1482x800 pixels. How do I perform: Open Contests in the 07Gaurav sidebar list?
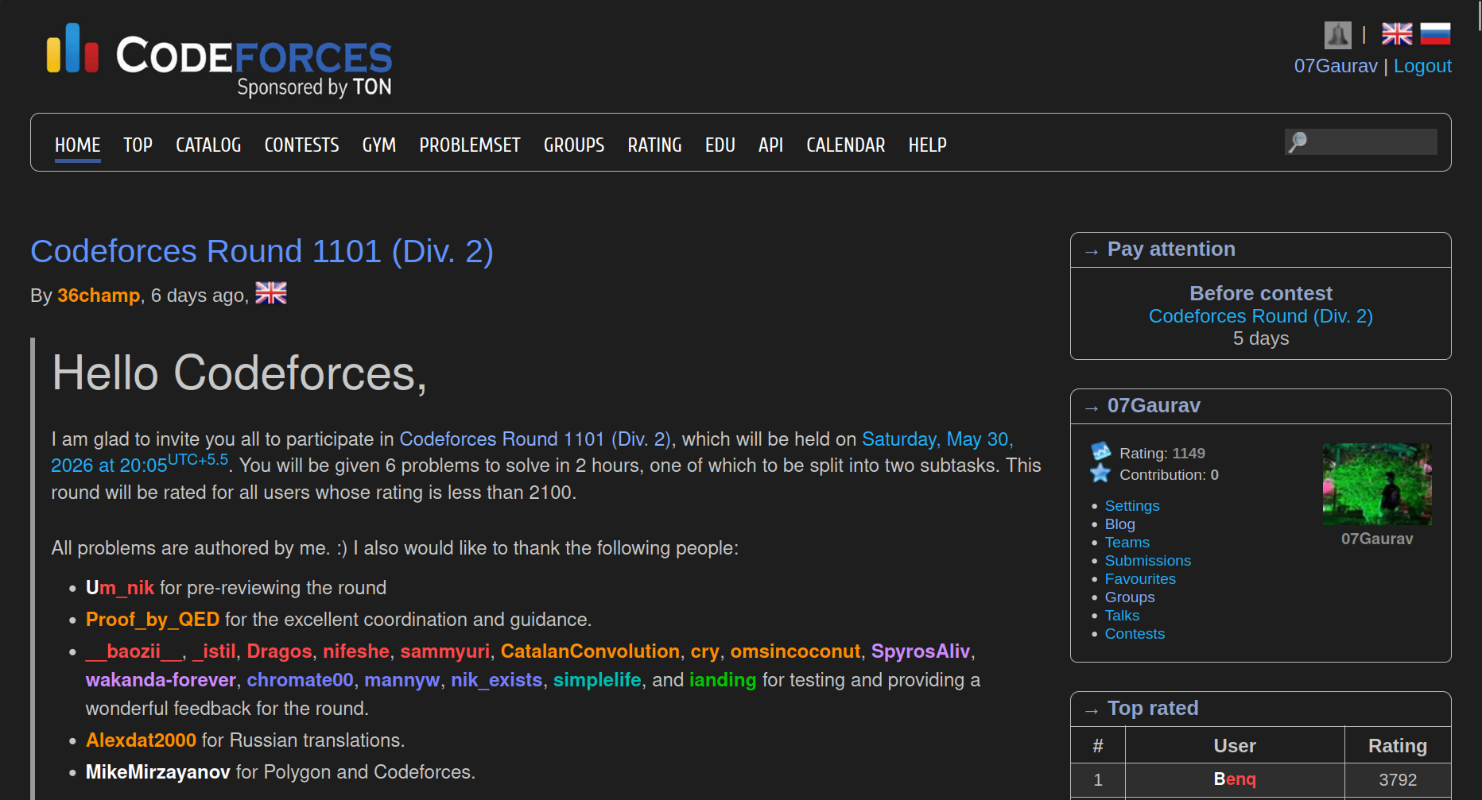[1135, 634]
